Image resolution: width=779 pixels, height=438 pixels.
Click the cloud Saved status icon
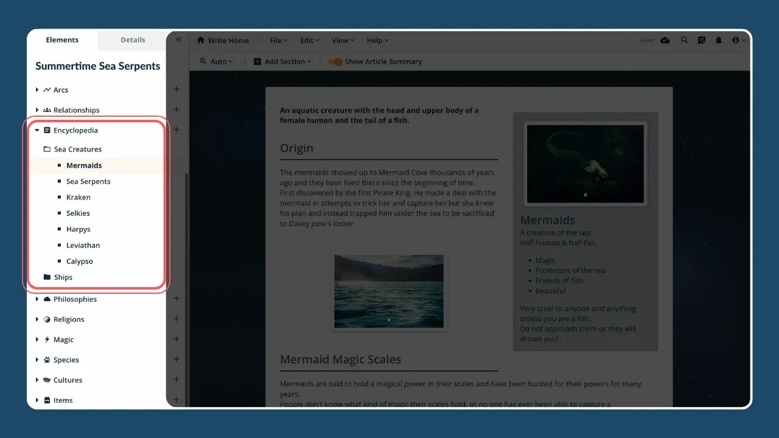pos(665,40)
